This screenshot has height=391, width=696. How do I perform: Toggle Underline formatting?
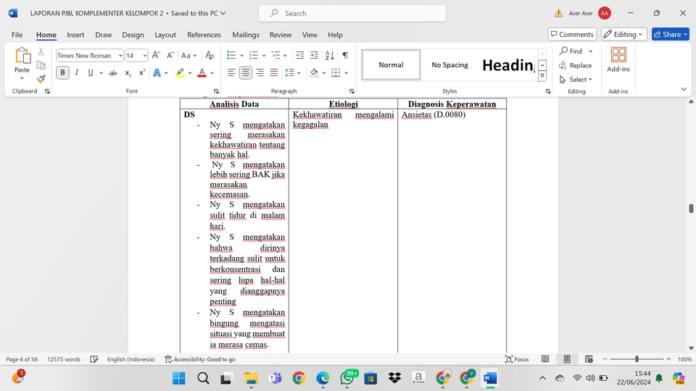(91, 72)
